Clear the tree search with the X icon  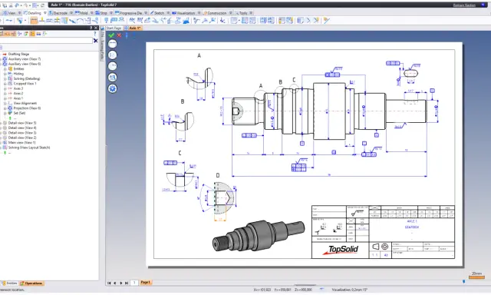tap(95, 41)
